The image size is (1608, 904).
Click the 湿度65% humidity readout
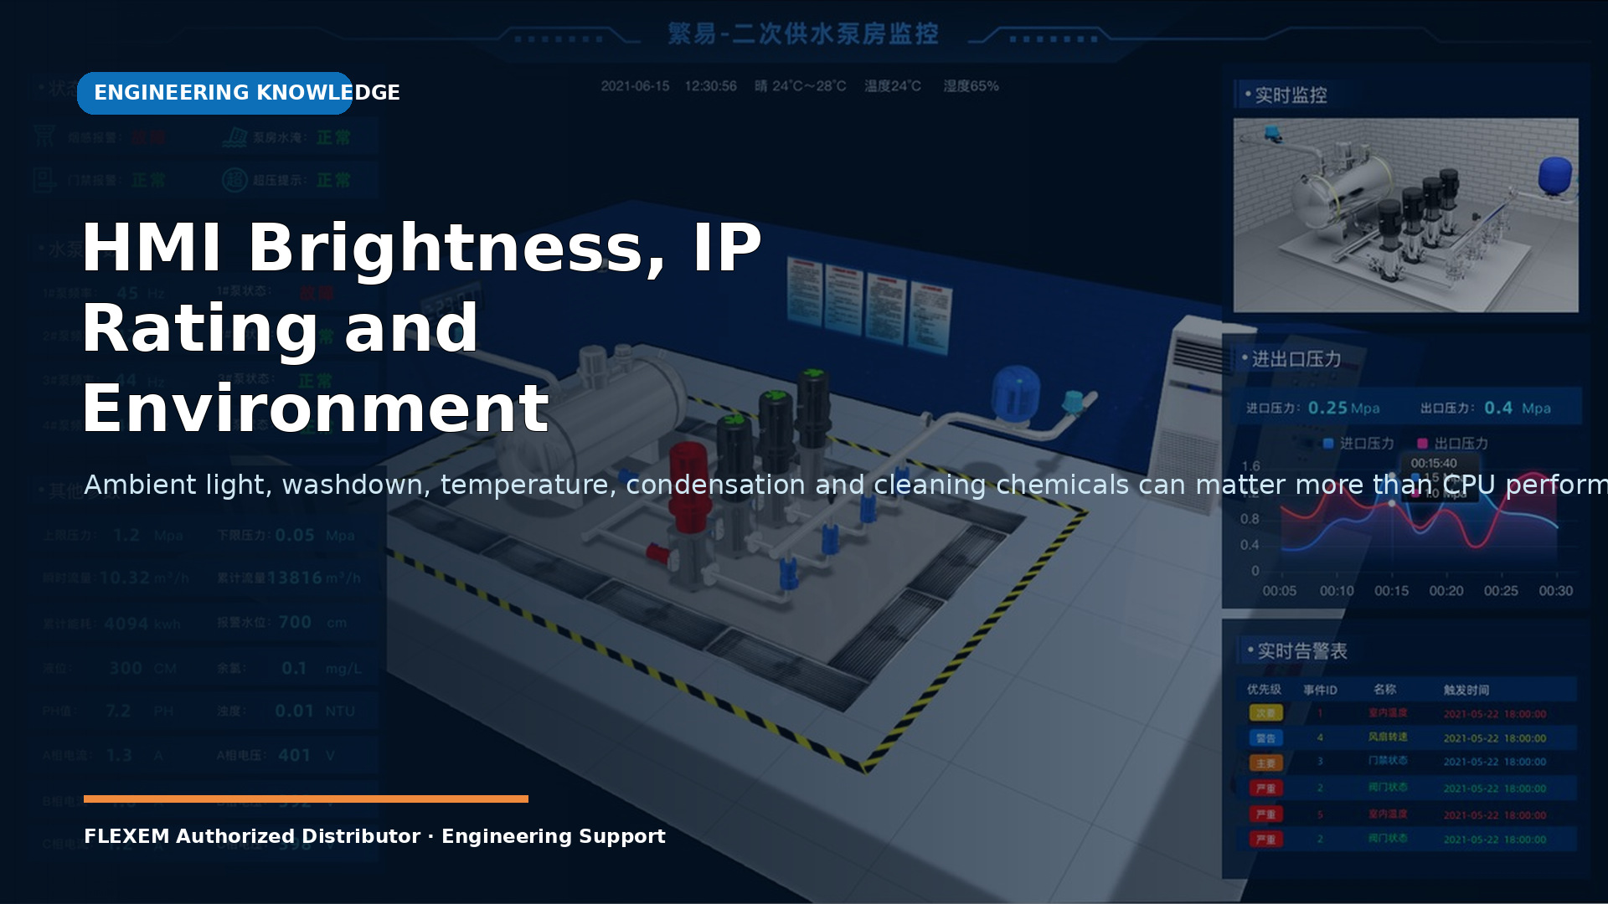[x=971, y=86]
